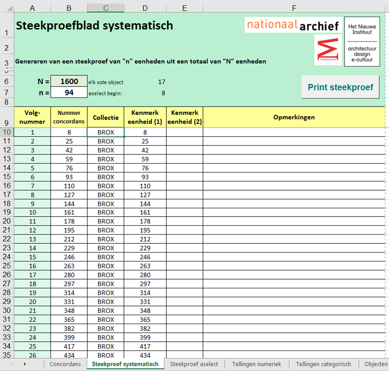Click the next-sheet scroll arrow
The width and height of the screenshot is (389, 371).
(x=25, y=364)
